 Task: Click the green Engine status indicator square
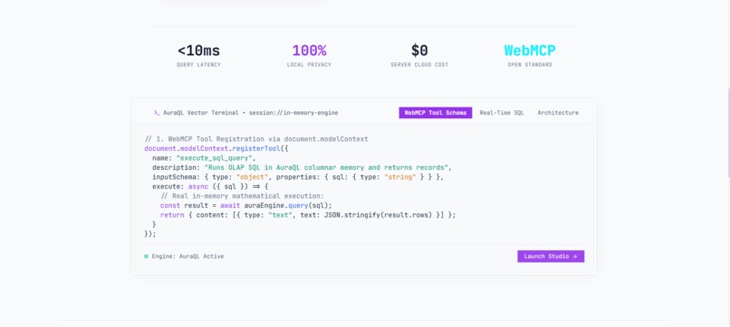click(146, 257)
